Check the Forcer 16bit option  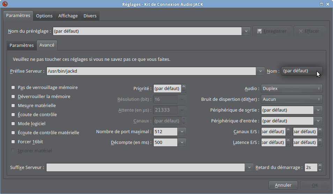pos(13,142)
